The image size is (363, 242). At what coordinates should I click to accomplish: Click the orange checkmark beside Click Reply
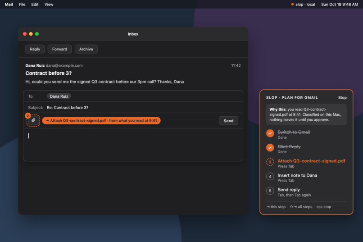coord(270,147)
